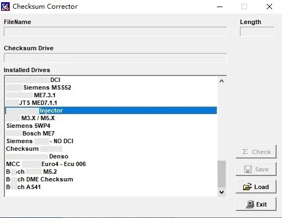Select the Bosch ME7 entry
Viewport: 282px width, 218px height.
pyautogui.click(x=111, y=133)
